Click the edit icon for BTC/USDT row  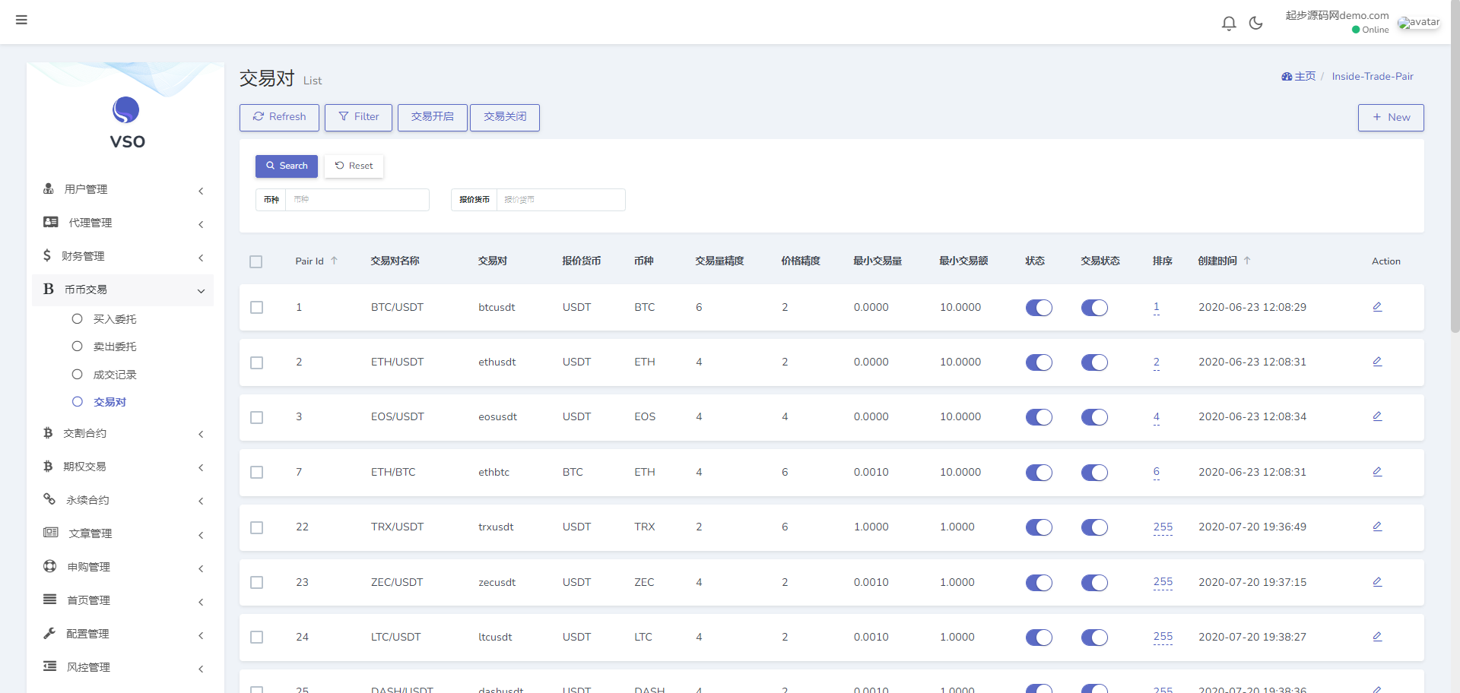(x=1376, y=307)
